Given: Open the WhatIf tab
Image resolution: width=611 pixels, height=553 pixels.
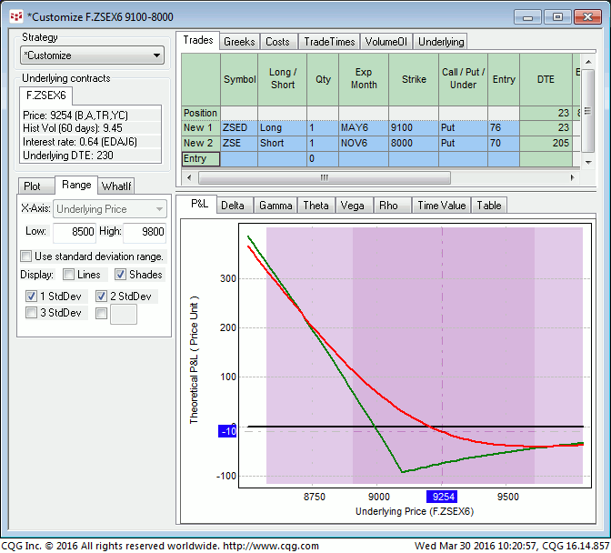Looking at the screenshot, I should (x=116, y=186).
